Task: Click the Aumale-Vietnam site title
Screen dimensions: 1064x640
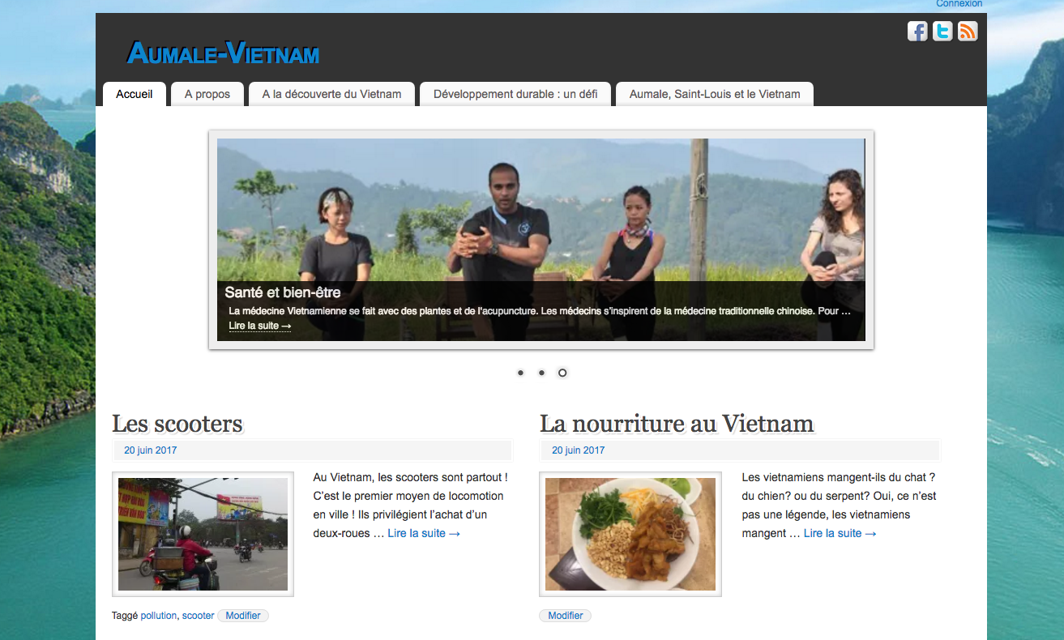Action: coord(223,53)
